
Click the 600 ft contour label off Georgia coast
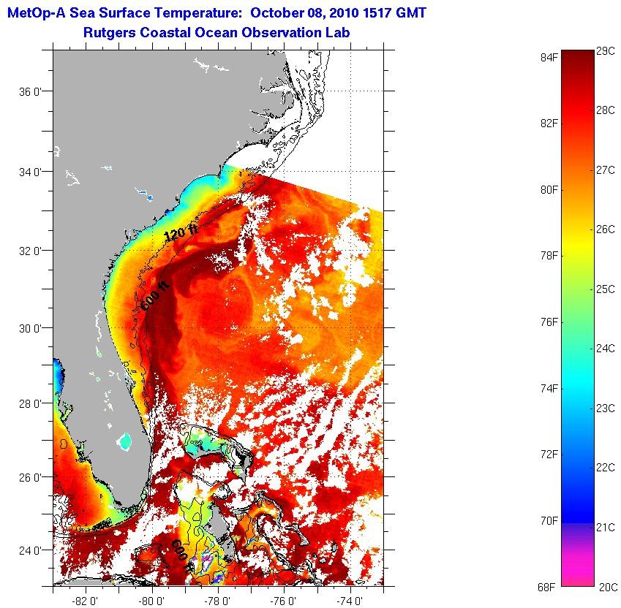(155, 295)
